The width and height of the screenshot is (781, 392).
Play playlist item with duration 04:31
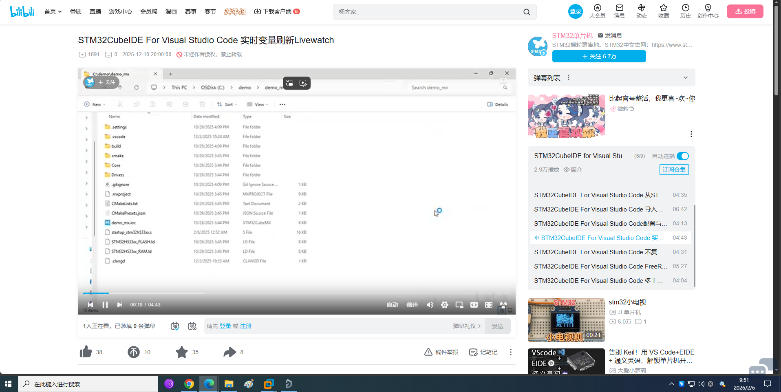point(611,252)
